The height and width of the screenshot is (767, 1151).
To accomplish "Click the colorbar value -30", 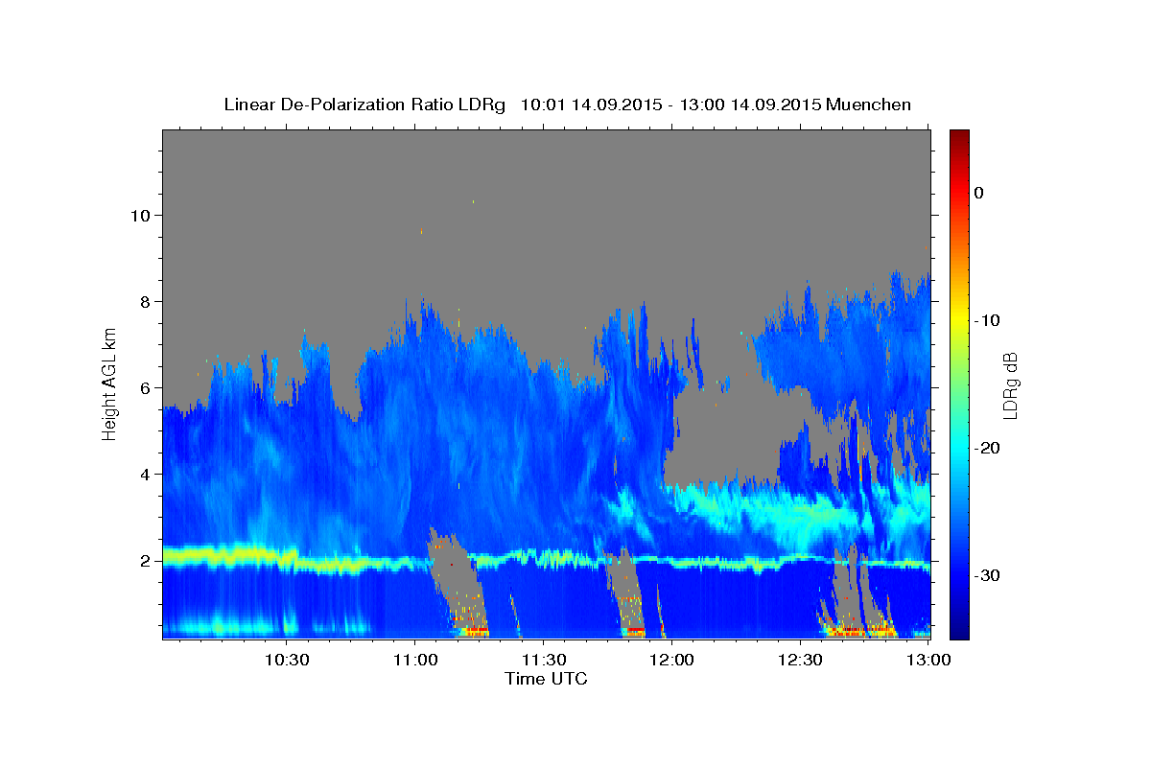I will click(987, 575).
